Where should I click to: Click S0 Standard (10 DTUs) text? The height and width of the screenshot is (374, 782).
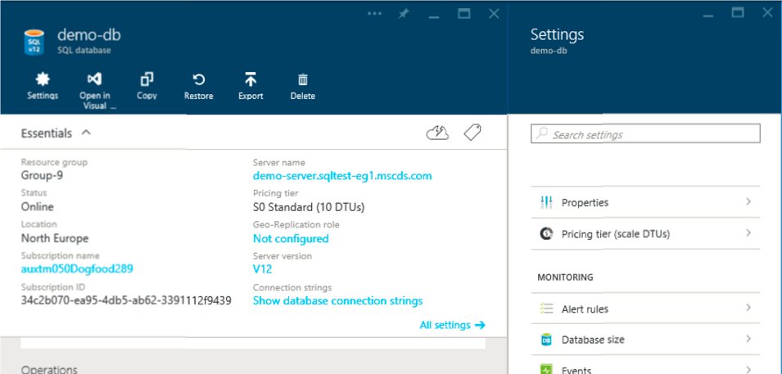309,207
